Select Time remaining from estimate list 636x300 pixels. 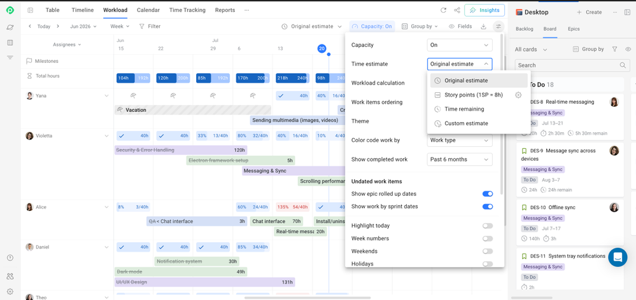point(464,109)
